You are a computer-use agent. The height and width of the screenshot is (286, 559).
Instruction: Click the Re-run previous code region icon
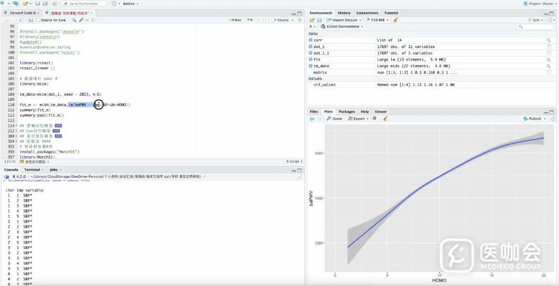tap(251, 20)
